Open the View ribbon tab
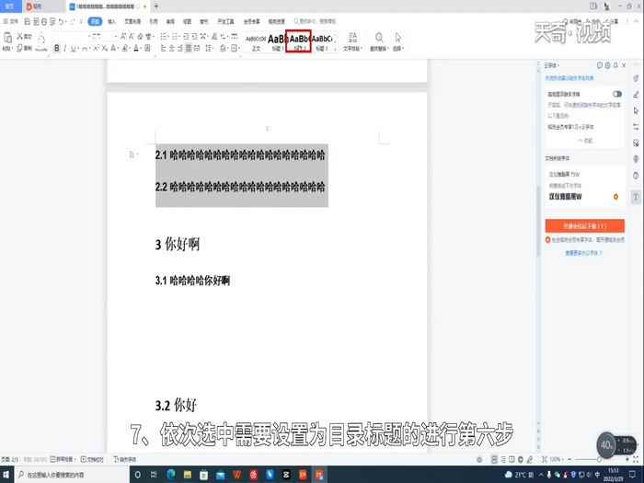The width and height of the screenshot is (644, 483). (187, 21)
